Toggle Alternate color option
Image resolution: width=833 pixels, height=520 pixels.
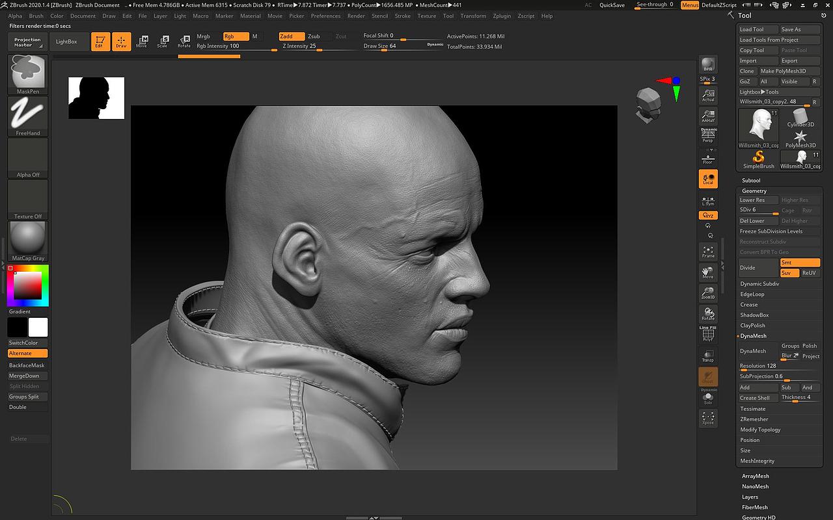coord(28,353)
